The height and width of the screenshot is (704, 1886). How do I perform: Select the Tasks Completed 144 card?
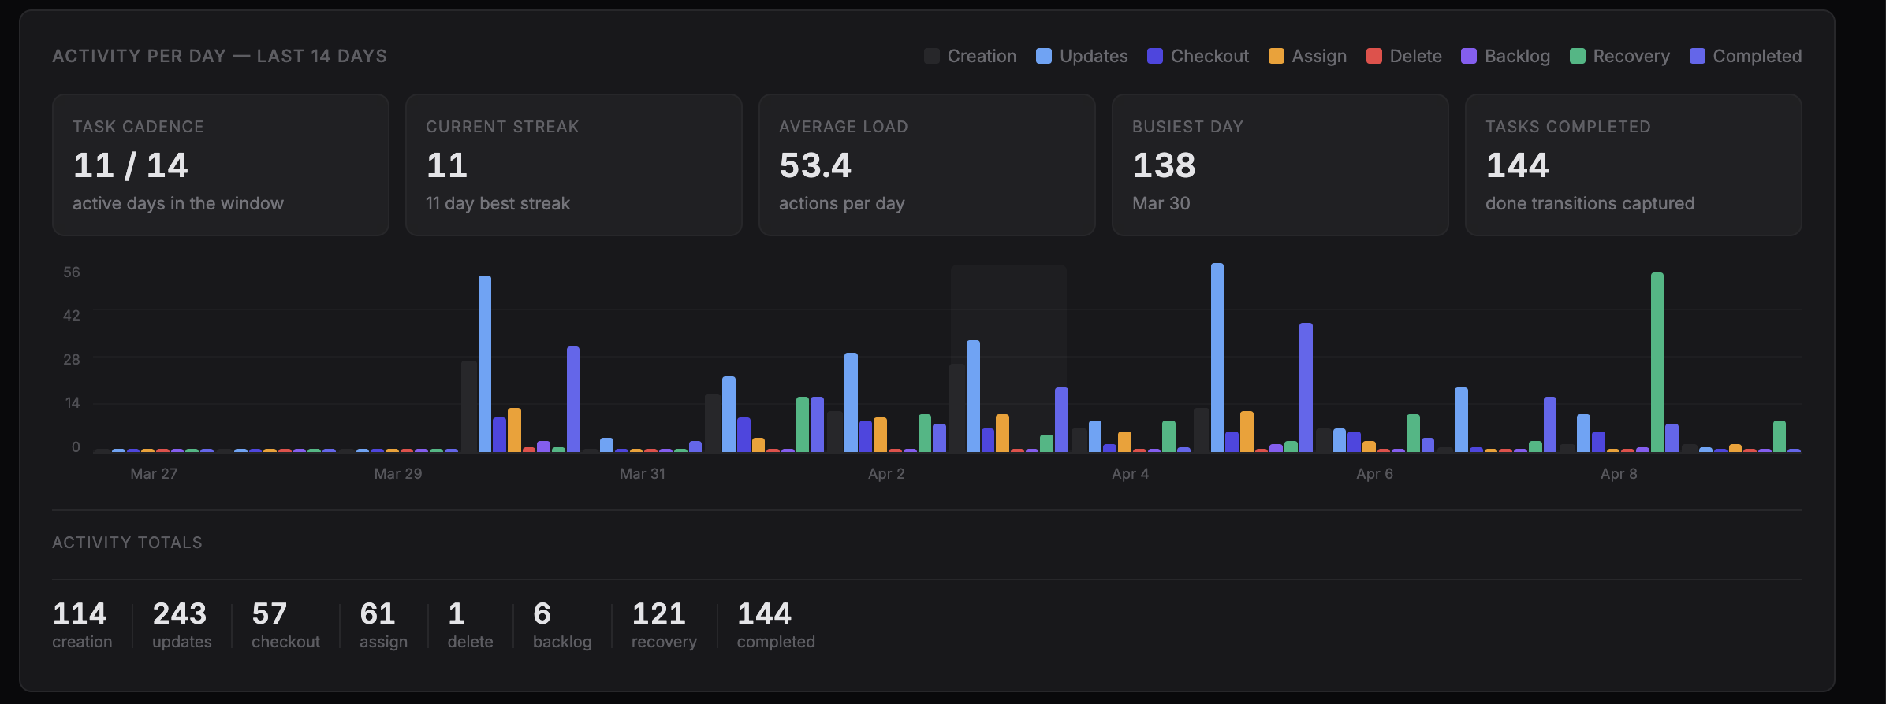[x=1634, y=165]
